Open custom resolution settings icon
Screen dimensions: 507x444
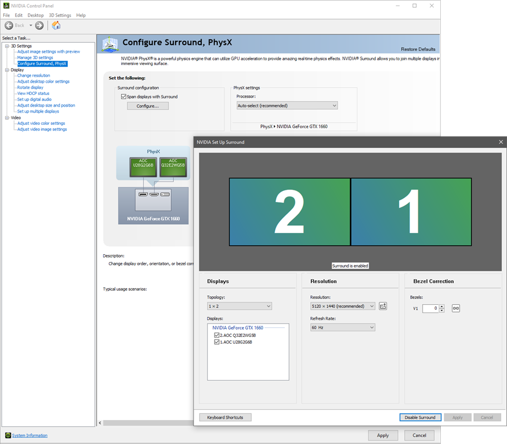[383, 306]
